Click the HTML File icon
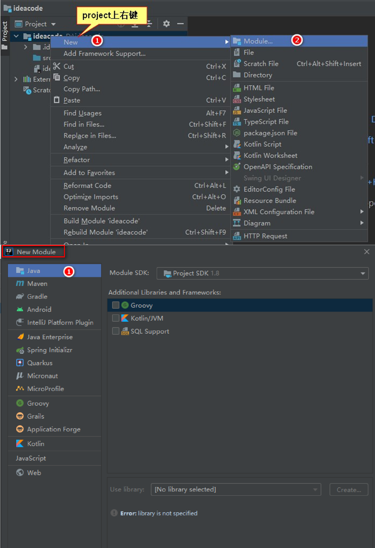This screenshot has width=375, height=548. pyautogui.click(x=237, y=88)
